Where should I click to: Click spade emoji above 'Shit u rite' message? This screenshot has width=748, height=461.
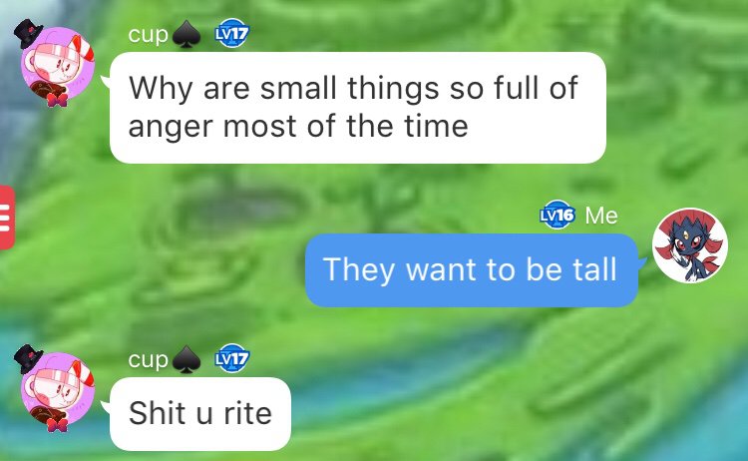(x=186, y=360)
